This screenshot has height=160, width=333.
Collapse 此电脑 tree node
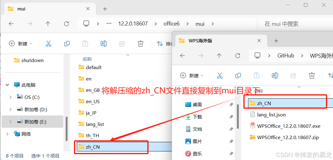pyautogui.click(x=7, y=85)
